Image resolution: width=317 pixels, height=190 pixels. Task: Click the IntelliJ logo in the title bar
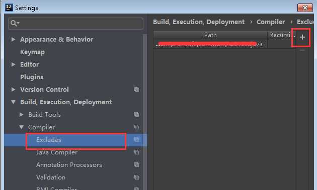click(9, 8)
